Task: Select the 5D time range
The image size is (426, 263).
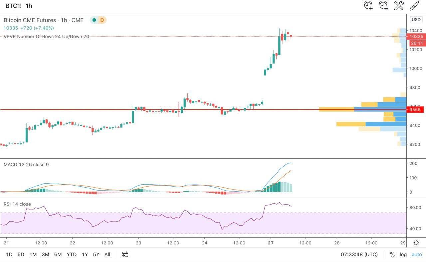Action: tap(21, 254)
